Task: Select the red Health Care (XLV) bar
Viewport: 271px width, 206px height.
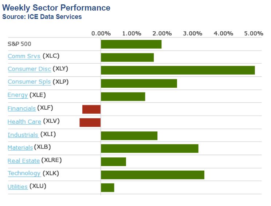Action: tap(90, 122)
